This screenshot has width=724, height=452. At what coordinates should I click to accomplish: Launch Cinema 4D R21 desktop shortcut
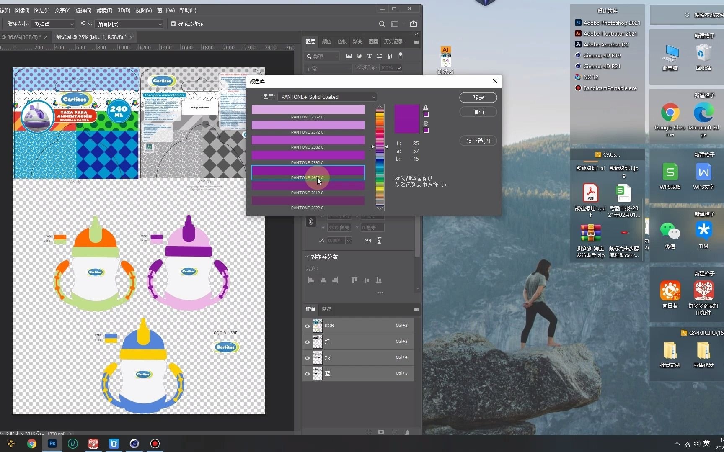[x=597, y=67]
